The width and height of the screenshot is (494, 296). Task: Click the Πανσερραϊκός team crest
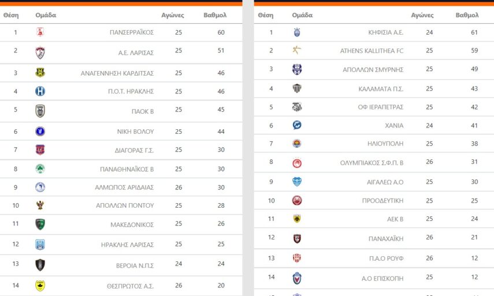click(40, 32)
